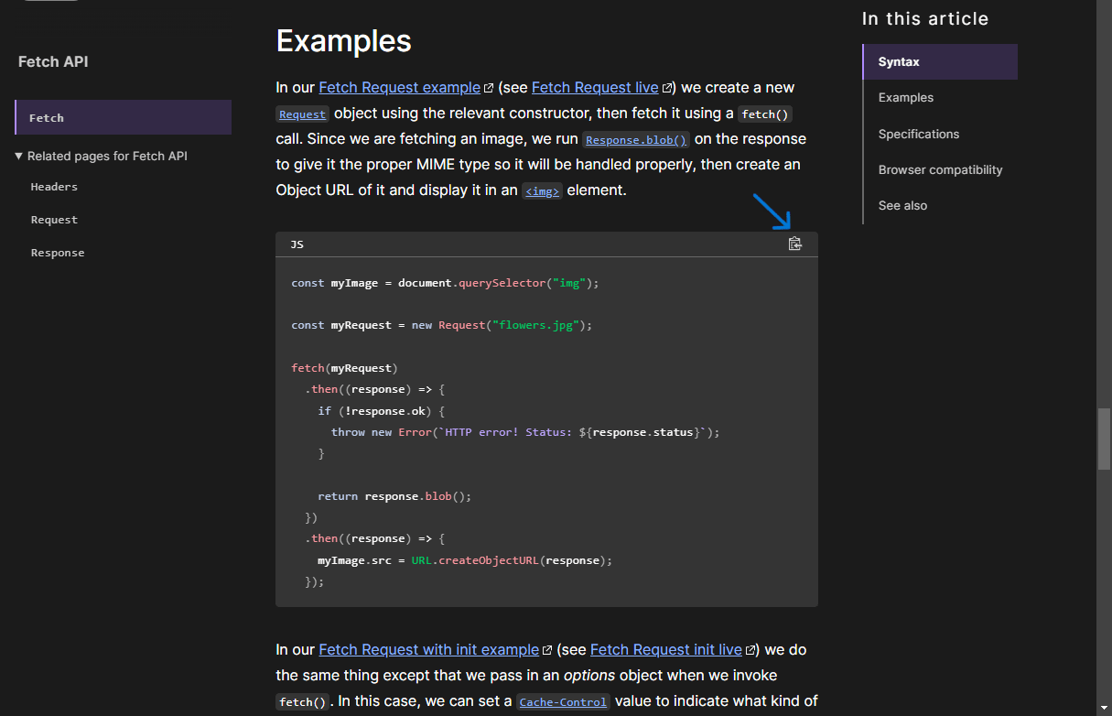Open the <img> element reference link
Image resolution: width=1112 pixels, height=716 pixels.
tap(542, 191)
